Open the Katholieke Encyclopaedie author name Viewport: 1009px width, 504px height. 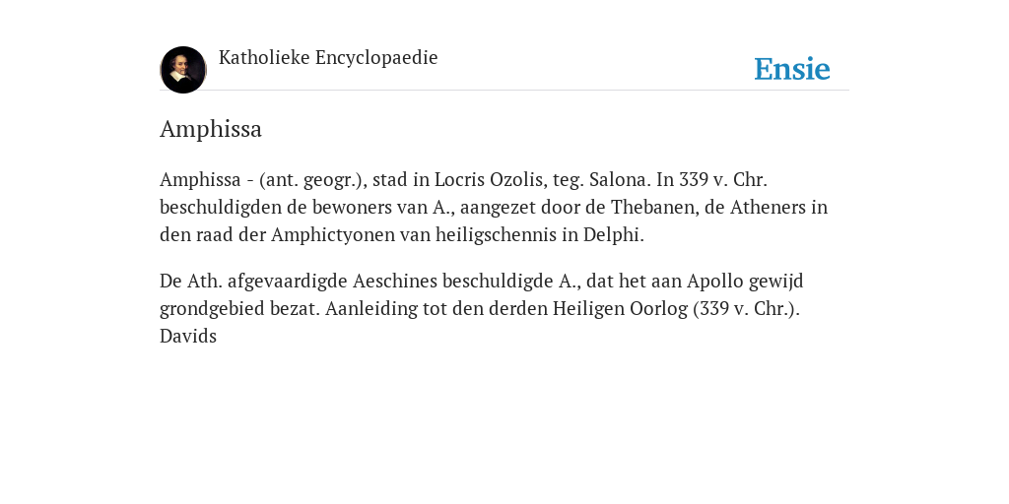point(328,57)
